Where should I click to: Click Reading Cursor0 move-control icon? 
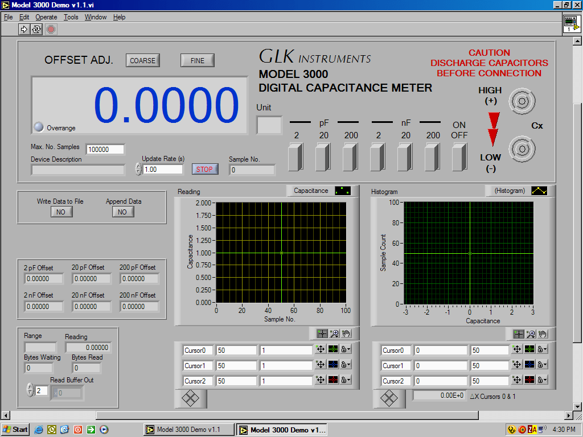[321, 349]
